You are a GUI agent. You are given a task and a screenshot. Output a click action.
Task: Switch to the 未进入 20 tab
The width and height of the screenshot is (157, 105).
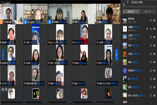148,12
